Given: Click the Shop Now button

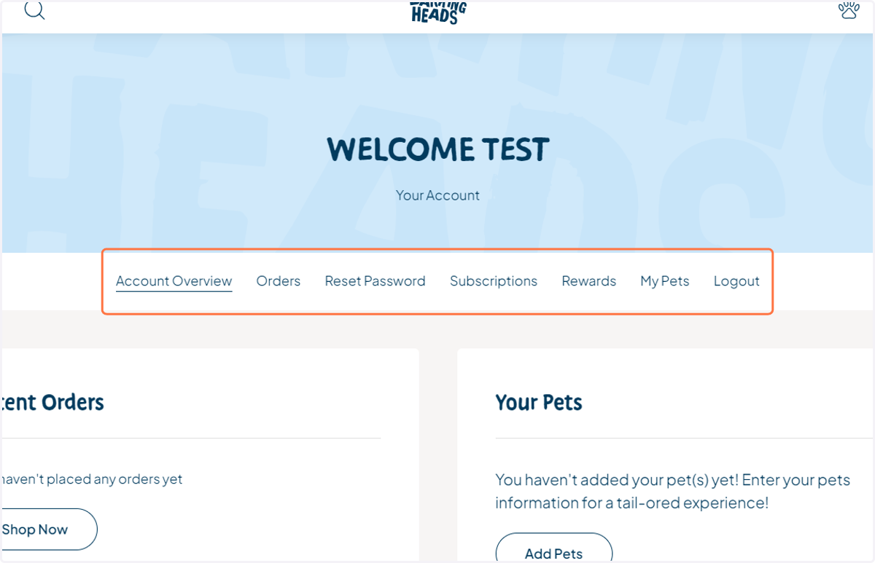Looking at the screenshot, I should pos(49,529).
